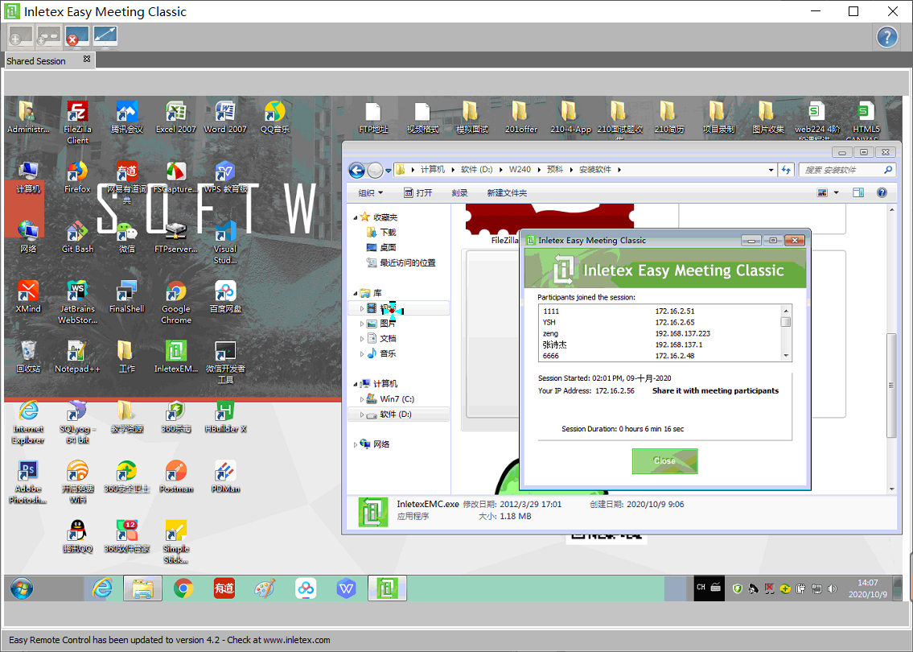Click the CH input language indicator in taskbar
The image size is (913, 652).
pos(701,588)
